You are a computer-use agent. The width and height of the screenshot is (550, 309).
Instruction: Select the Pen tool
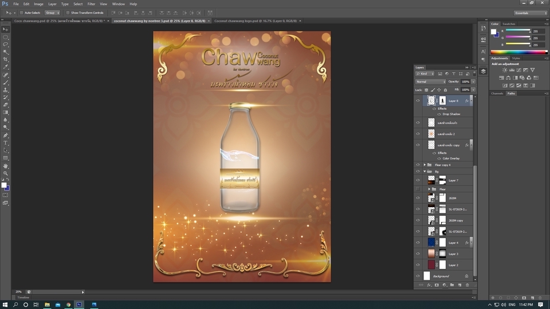[x=5, y=135]
